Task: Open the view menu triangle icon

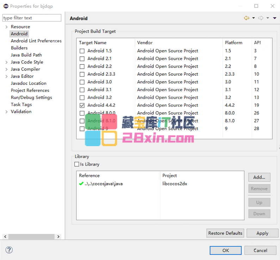Action: click(x=275, y=18)
